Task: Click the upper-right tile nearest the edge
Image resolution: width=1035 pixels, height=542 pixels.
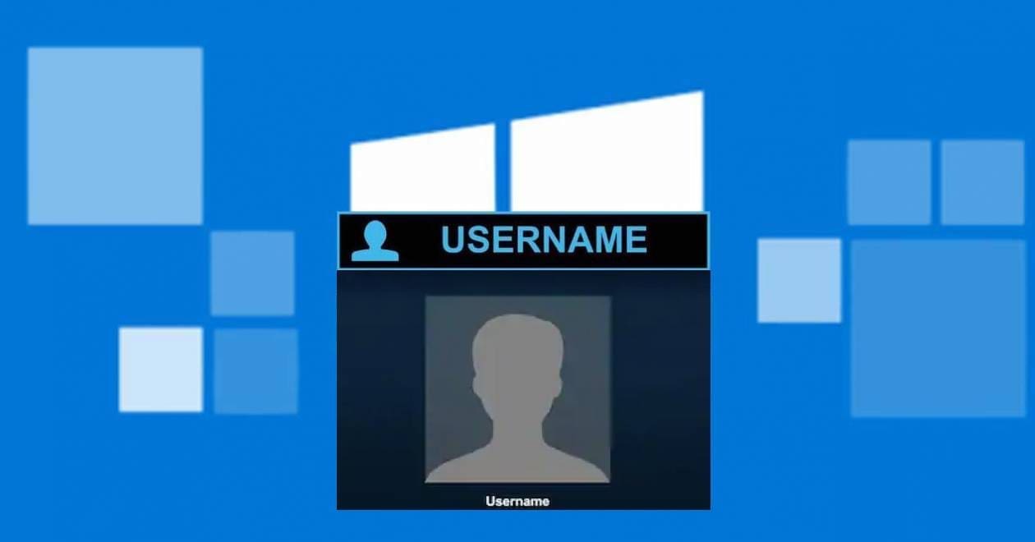Action: pos(982,182)
